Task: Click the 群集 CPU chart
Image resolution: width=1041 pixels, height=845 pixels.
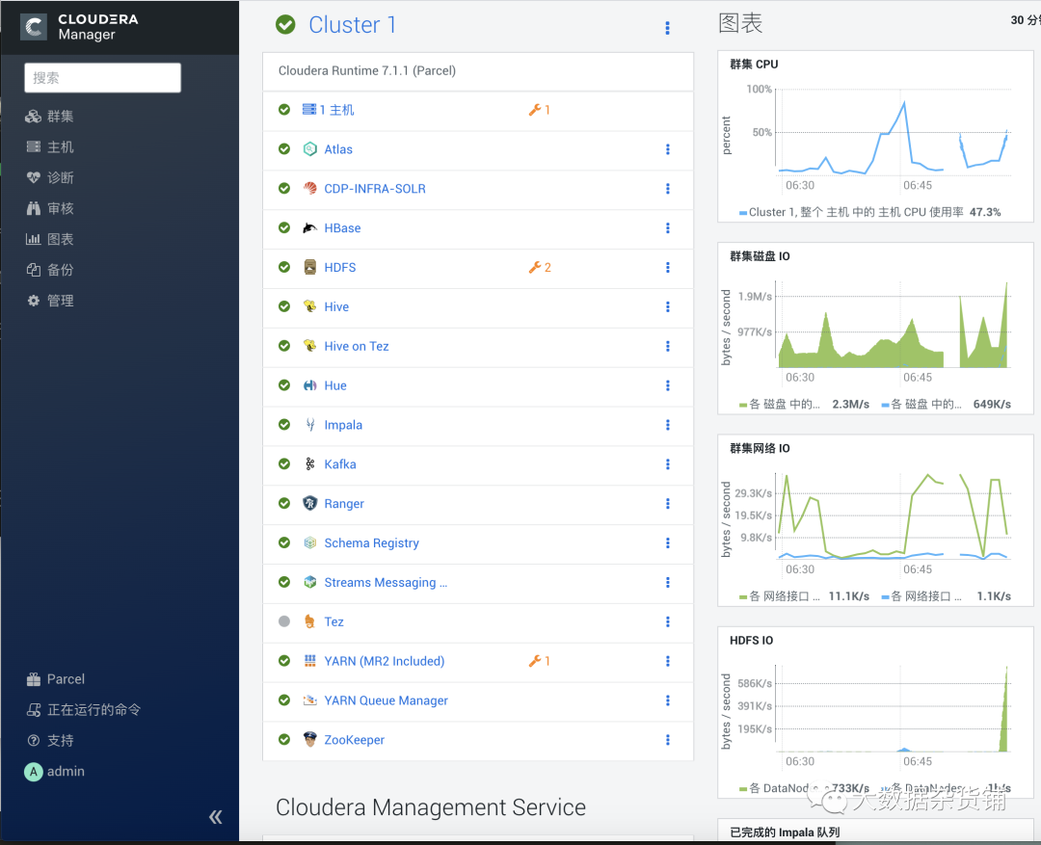Action: pyautogui.click(x=875, y=138)
